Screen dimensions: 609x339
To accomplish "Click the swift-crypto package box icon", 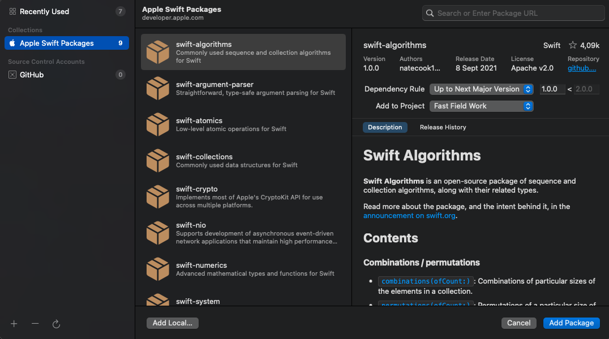I will coord(158,197).
